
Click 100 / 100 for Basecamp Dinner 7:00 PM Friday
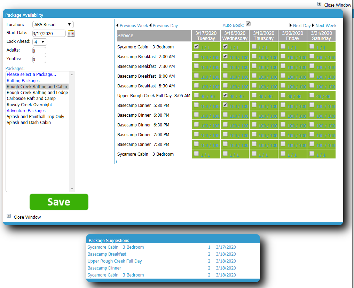pyautogui.click(x=297, y=136)
